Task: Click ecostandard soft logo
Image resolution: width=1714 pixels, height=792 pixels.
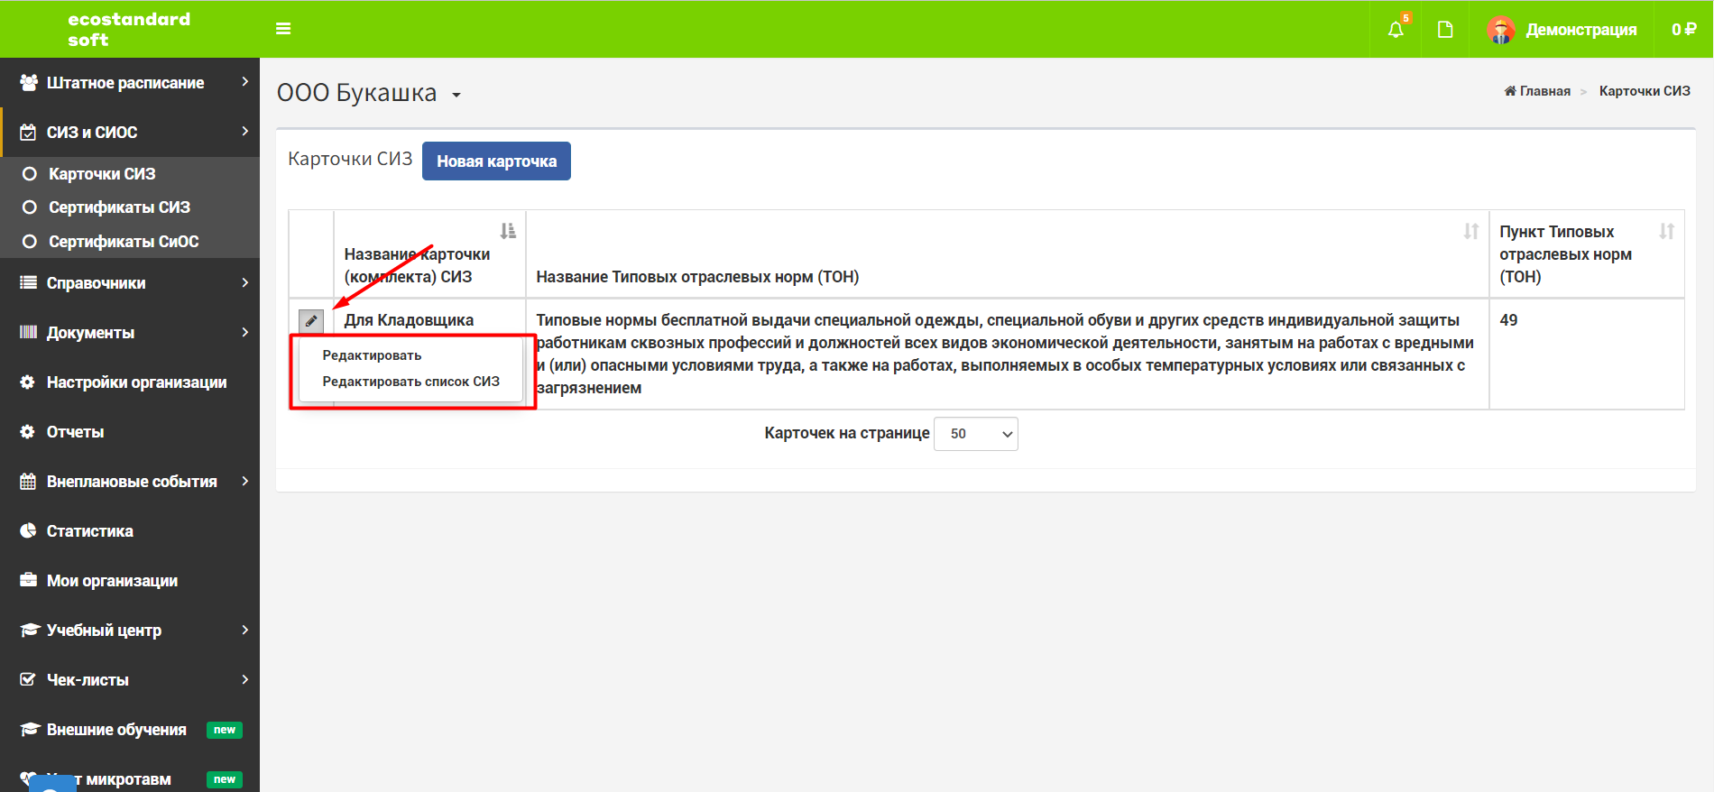Action: (x=129, y=29)
